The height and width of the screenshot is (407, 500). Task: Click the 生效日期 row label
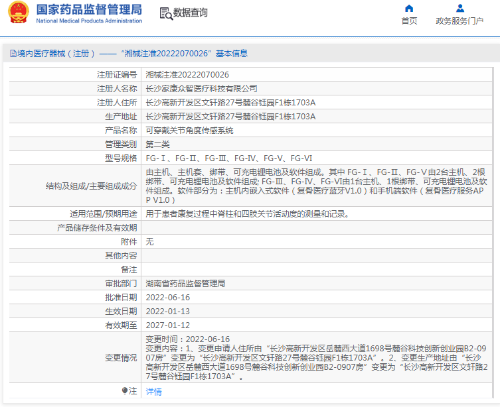[121, 312]
